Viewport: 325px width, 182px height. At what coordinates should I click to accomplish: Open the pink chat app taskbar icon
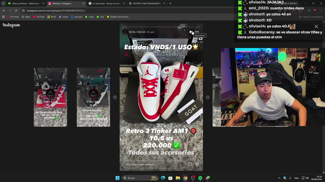(207, 178)
